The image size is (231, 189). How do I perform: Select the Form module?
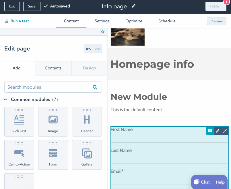click(53, 155)
